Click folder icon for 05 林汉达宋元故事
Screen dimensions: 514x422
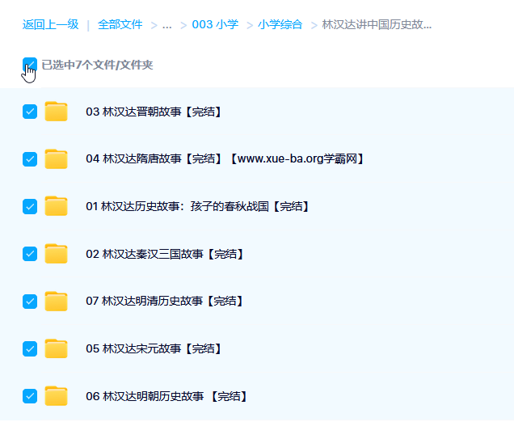[56, 348]
